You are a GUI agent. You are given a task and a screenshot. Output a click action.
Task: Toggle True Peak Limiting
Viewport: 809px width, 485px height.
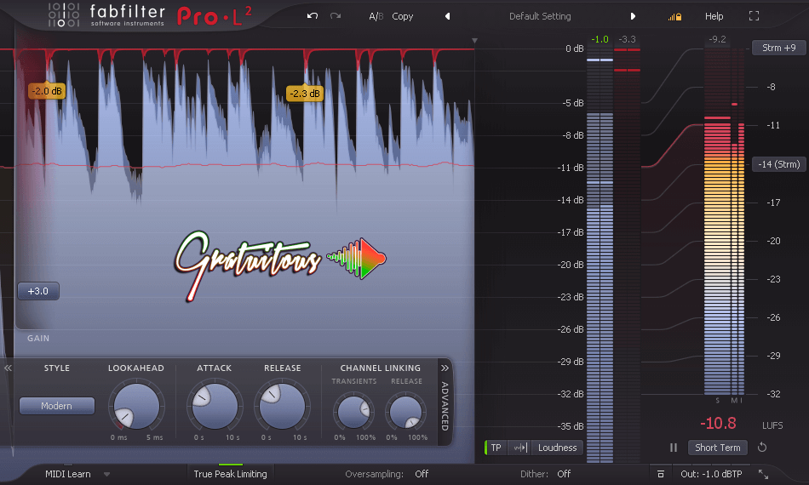[230, 474]
